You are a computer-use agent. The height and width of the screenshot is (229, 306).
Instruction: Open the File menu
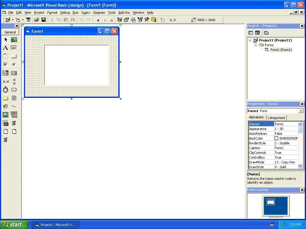(x=11, y=13)
